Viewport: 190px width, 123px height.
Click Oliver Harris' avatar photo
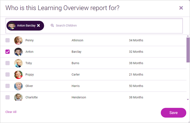tap(18, 86)
